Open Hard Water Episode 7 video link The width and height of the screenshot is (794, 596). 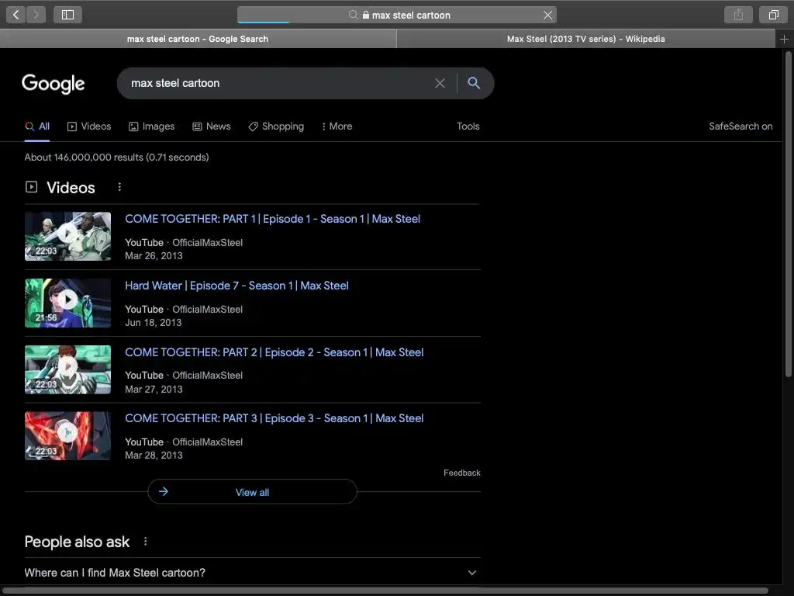(236, 286)
